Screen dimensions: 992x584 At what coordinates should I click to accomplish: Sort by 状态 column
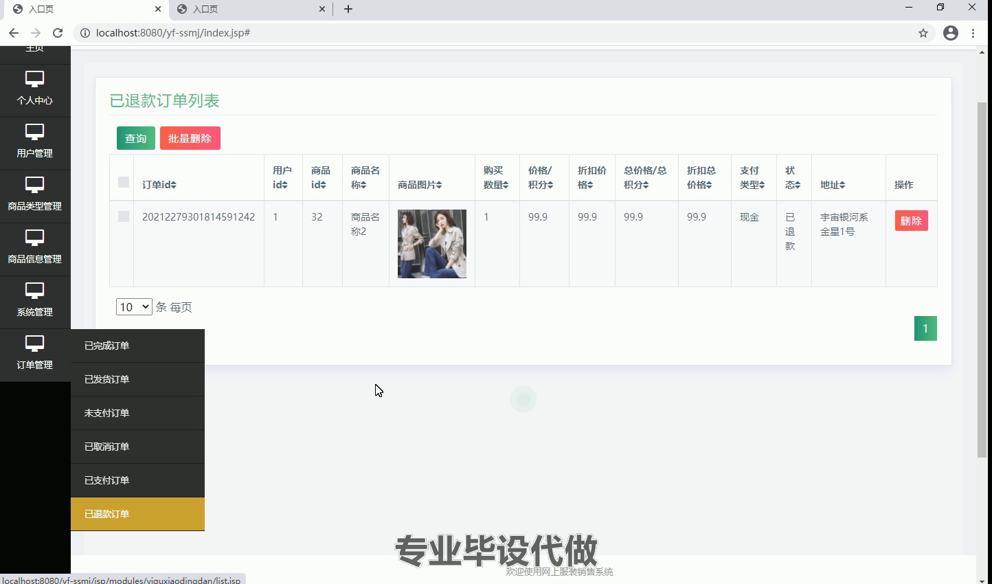(x=793, y=177)
